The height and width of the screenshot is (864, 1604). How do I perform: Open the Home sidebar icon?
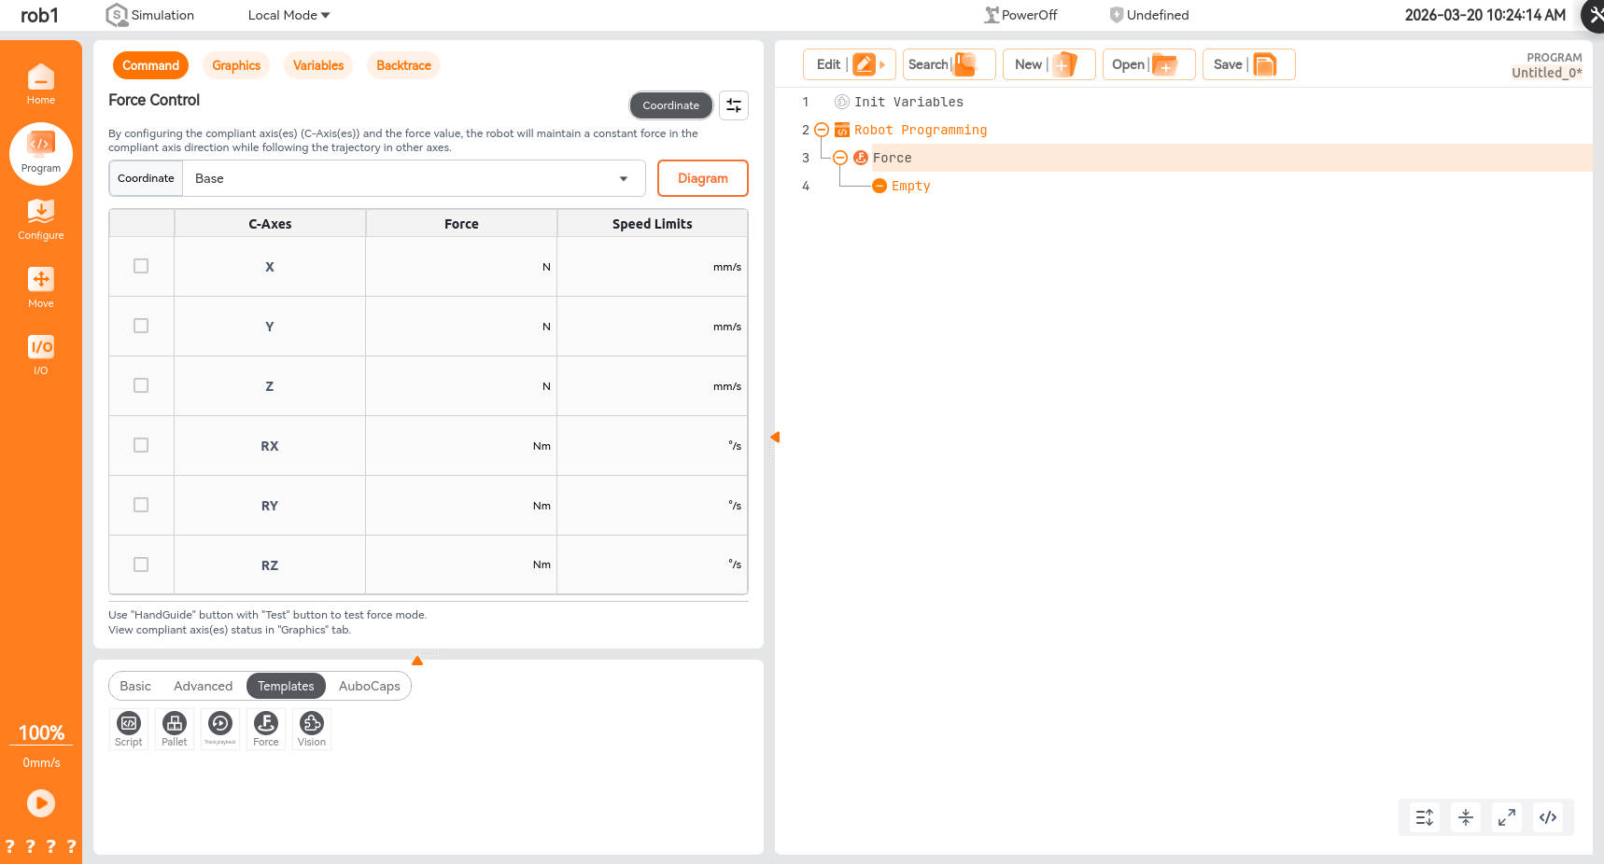pyautogui.click(x=40, y=84)
